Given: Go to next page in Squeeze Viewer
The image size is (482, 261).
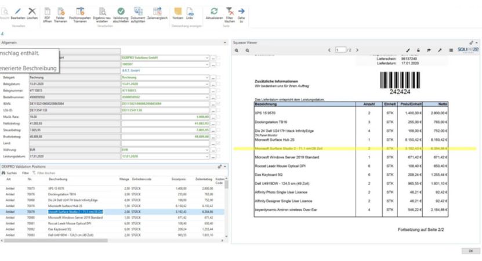Looking at the screenshot, I should click(357, 50).
